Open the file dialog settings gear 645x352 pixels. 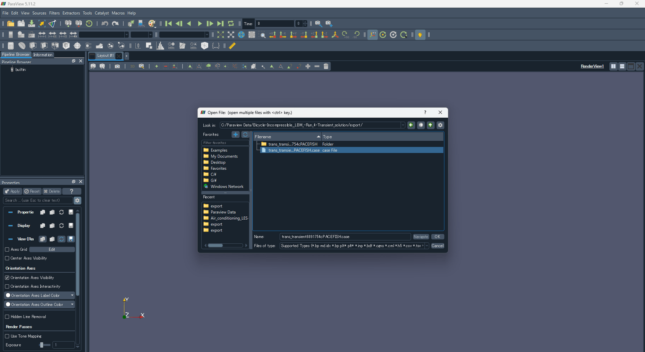click(x=440, y=125)
